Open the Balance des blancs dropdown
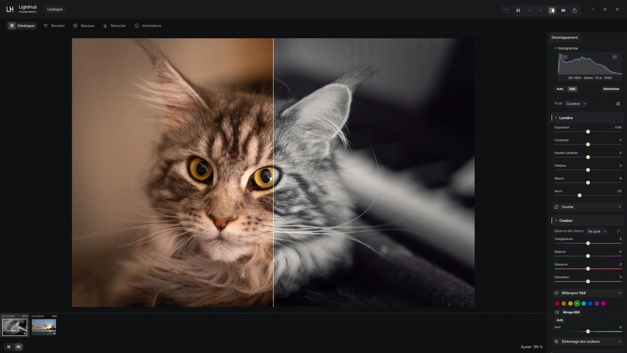 point(597,231)
